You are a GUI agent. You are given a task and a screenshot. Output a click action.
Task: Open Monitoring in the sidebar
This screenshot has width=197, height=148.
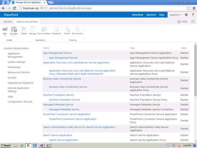[14, 67]
